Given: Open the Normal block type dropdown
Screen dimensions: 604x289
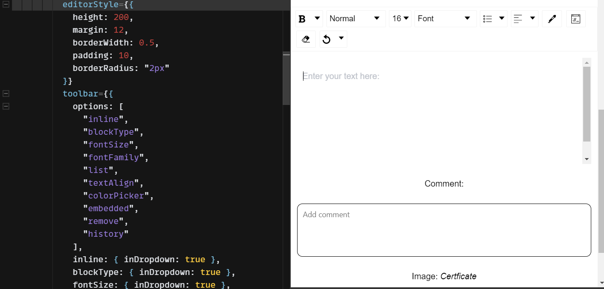Looking at the screenshot, I should tap(356, 19).
